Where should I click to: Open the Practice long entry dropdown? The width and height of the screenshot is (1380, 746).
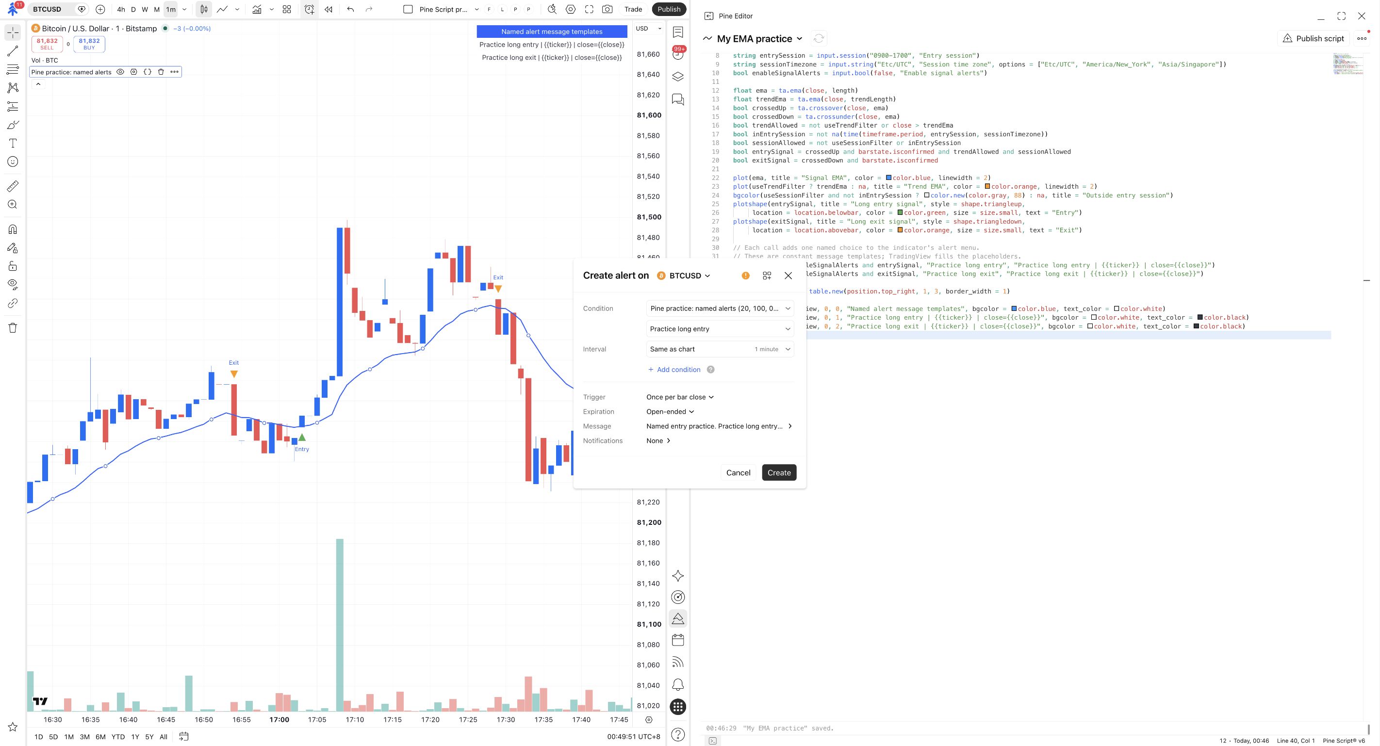click(720, 329)
